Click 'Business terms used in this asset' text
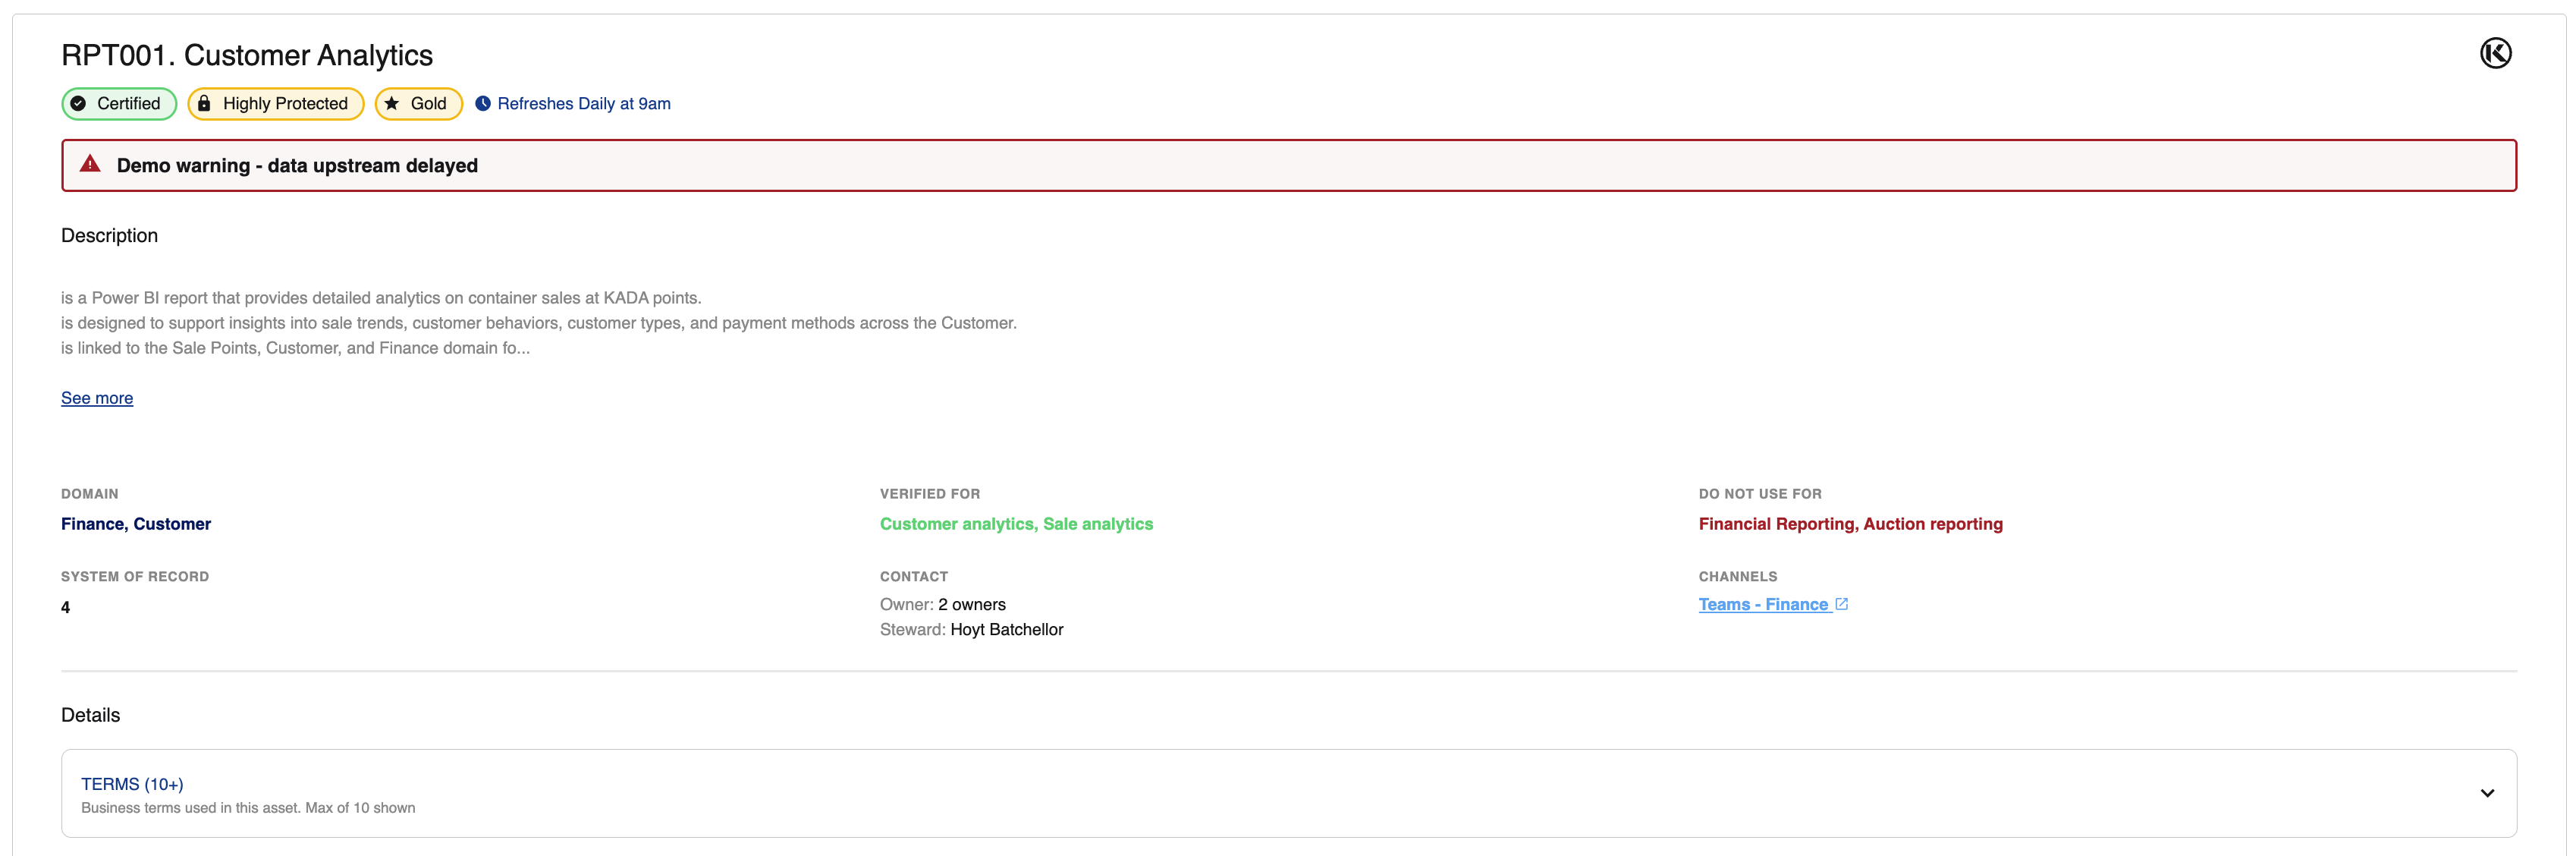 point(191,808)
